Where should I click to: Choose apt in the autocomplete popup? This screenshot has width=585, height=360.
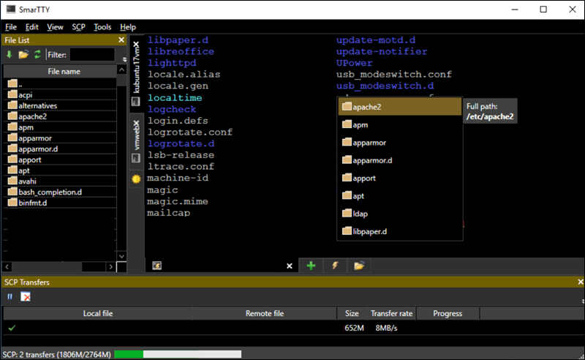pyautogui.click(x=400, y=195)
